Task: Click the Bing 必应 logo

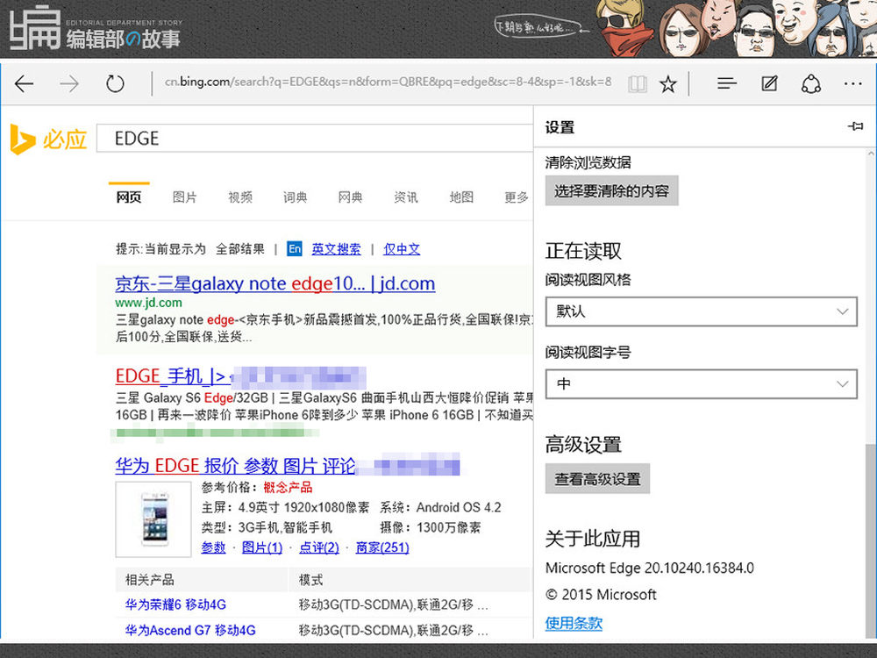Action: pos(48,139)
